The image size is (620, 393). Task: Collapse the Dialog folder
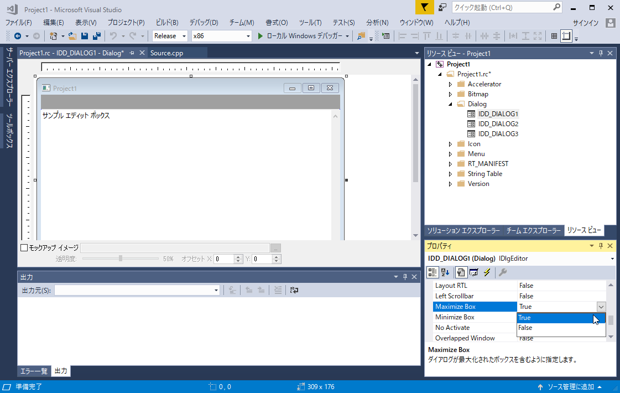[x=450, y=104]
